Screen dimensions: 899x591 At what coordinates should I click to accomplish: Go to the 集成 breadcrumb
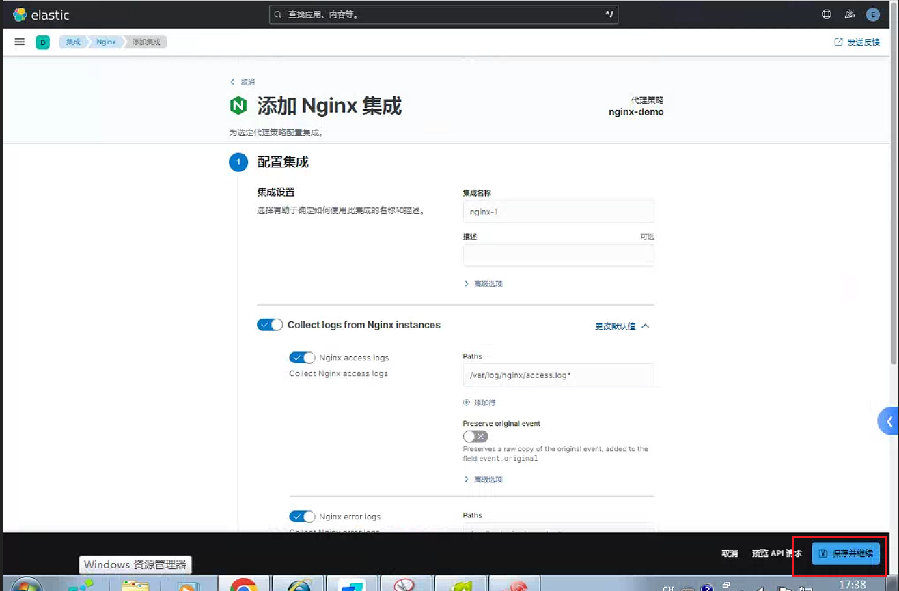click(73, 42)
